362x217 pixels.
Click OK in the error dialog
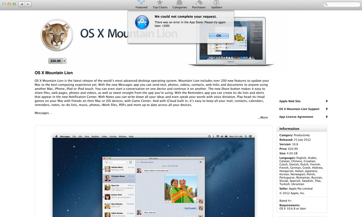[x=219, y=36]
